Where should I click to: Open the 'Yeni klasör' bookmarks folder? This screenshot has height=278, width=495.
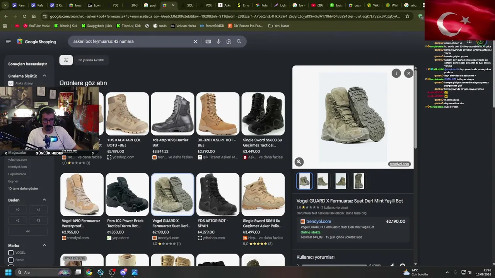278,26
